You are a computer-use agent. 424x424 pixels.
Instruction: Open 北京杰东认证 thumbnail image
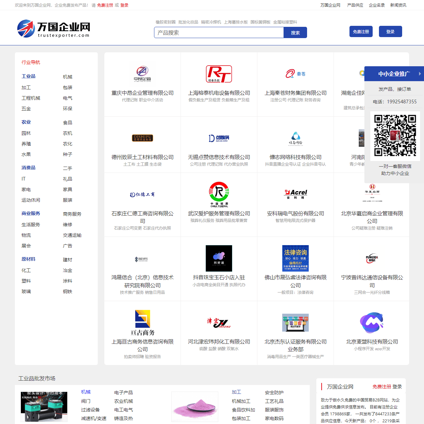295,323
